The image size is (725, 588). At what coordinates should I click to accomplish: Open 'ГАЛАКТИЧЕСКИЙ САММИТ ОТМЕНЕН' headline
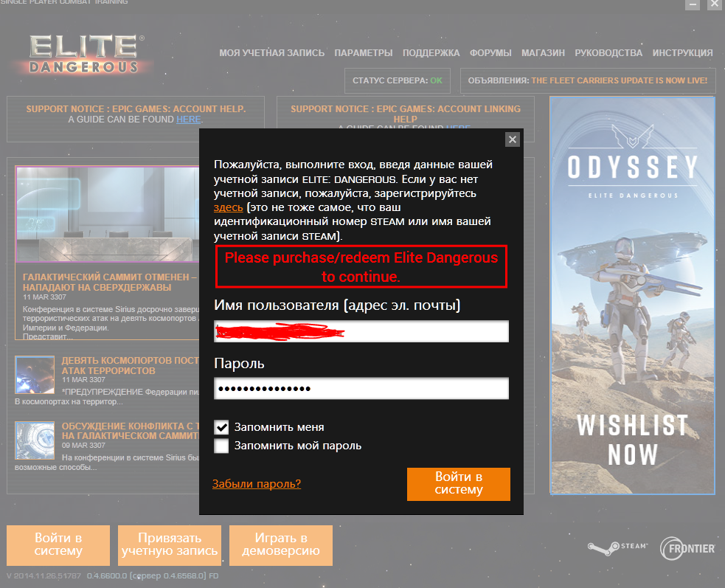coord(111,283)
